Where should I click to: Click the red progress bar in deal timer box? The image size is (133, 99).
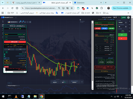click(104, 25)
